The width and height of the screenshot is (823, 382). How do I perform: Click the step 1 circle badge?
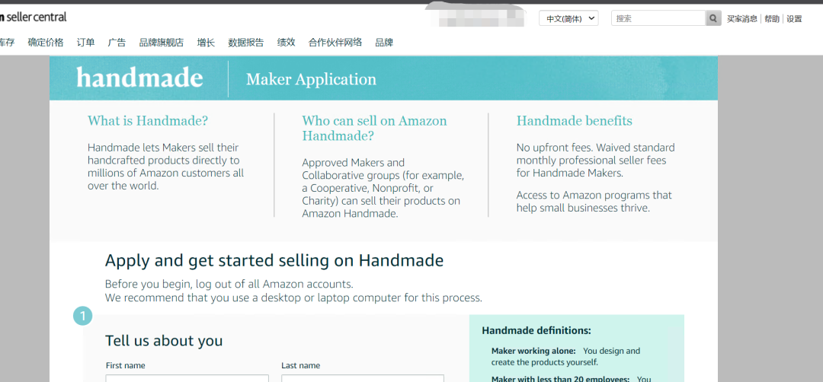[x=82, y=316]
